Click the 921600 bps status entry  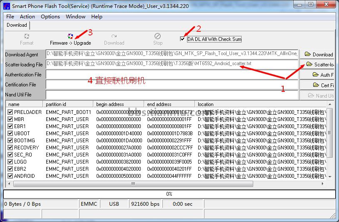coord(145,204)
